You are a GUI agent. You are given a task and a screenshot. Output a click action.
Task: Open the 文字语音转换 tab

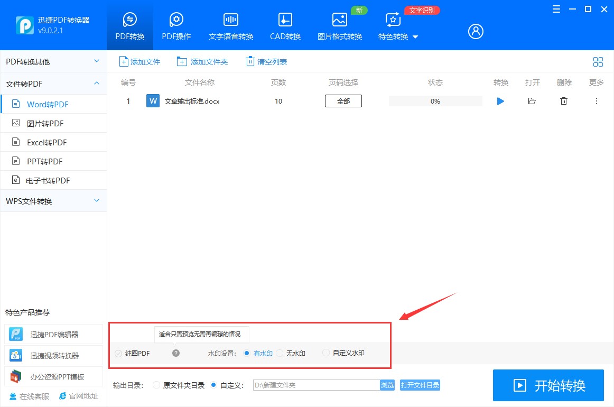[x=230, y=26]
